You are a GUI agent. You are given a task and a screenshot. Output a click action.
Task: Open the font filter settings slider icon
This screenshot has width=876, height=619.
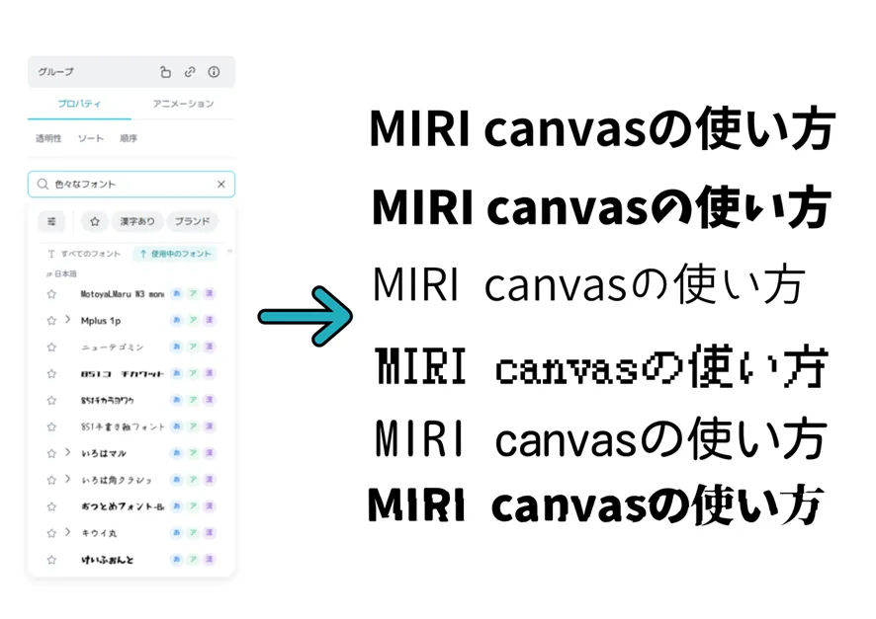coord(51,221)
